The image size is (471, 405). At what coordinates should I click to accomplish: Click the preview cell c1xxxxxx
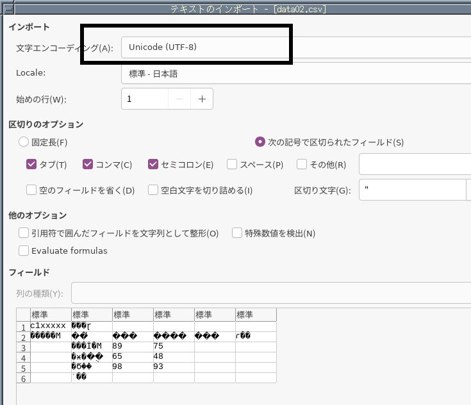click(x=51, y=326)
